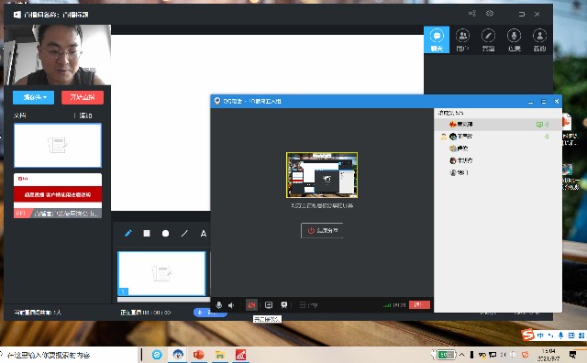Switch to the Users tab
Screen dimensions: 587x363
[462, 39]
